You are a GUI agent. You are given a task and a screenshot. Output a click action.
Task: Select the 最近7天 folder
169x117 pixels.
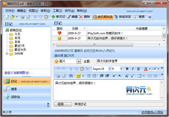[x=19, y=46]
